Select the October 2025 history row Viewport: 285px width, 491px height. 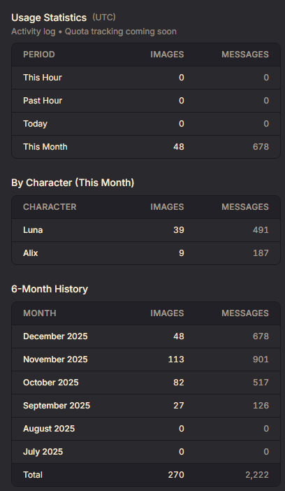146,383
